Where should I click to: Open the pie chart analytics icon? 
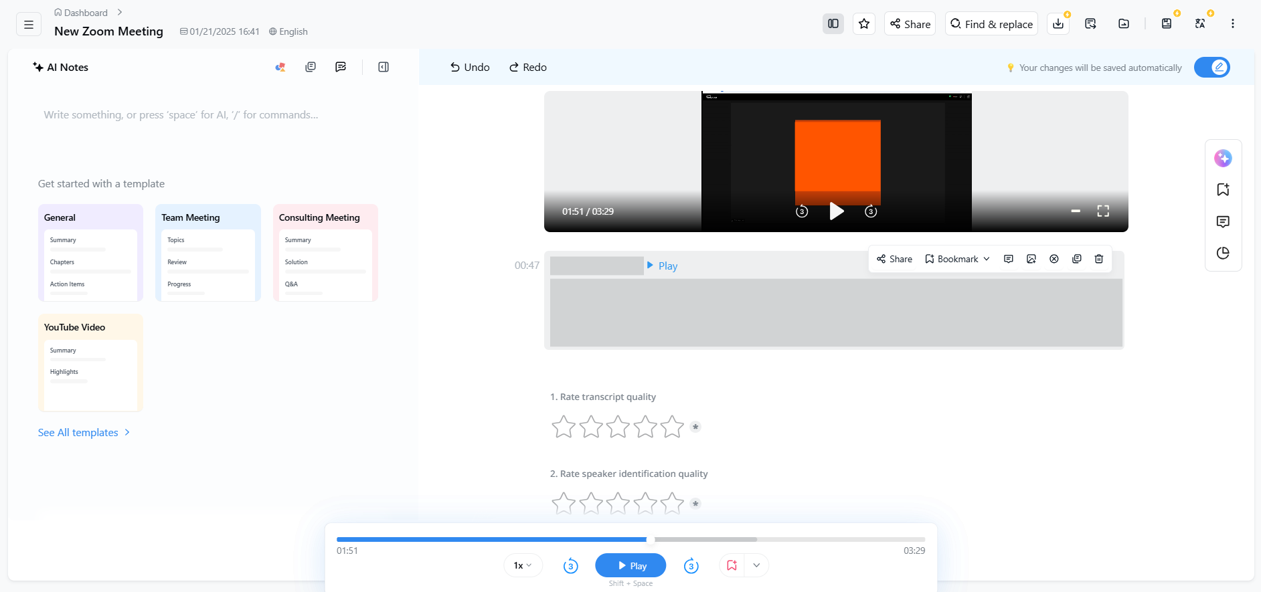tap(1223, 253)
